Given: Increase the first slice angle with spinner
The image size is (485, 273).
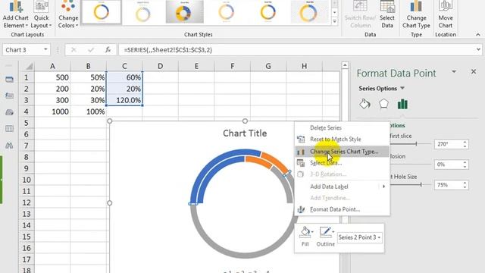Looking at the screenshot, I should coord(465,142).
